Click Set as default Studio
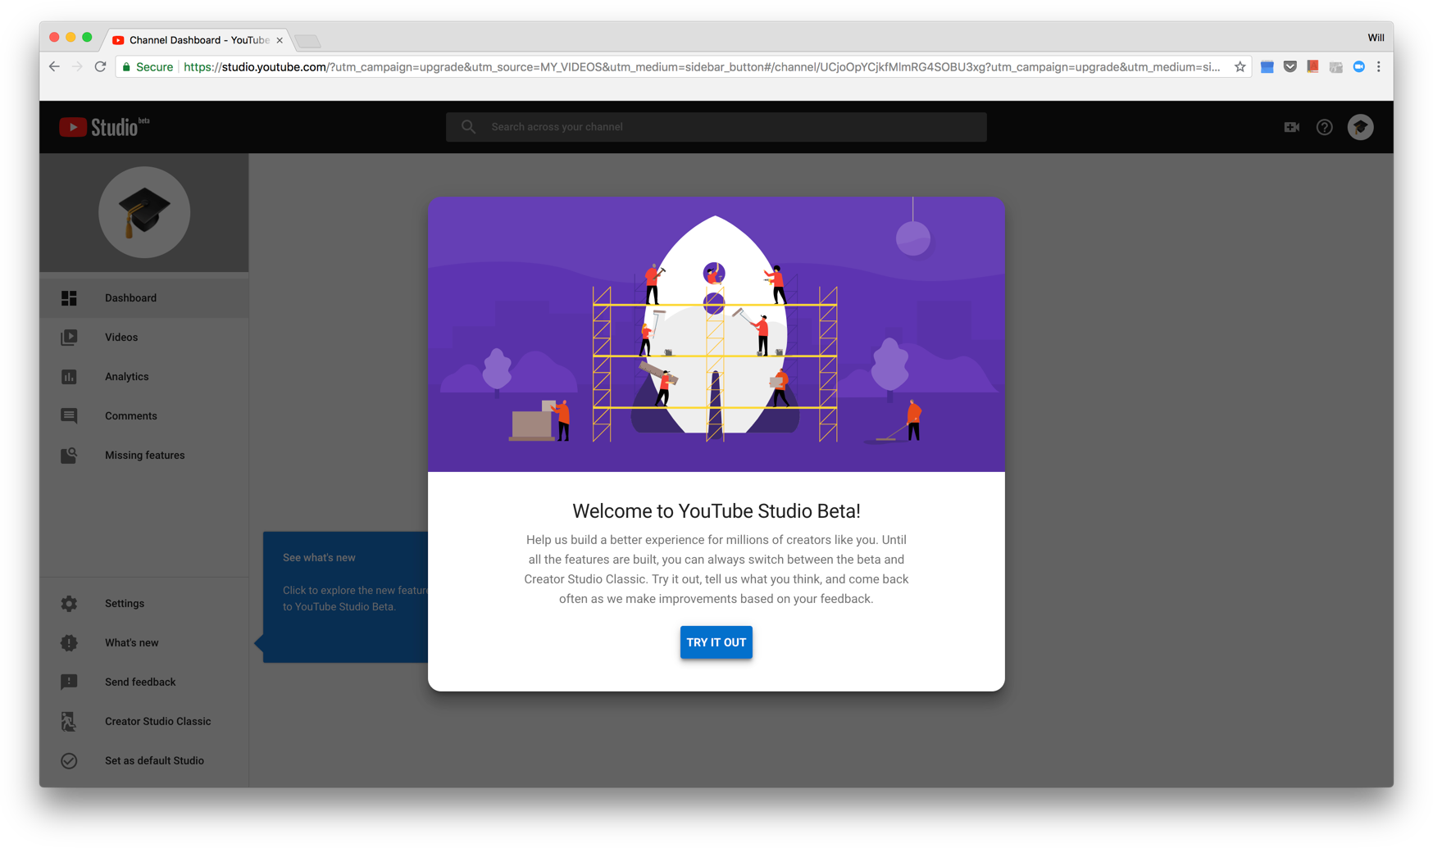Image resolution: width=1433 pixels, height=848 pixels. click(x=144, y=761)
